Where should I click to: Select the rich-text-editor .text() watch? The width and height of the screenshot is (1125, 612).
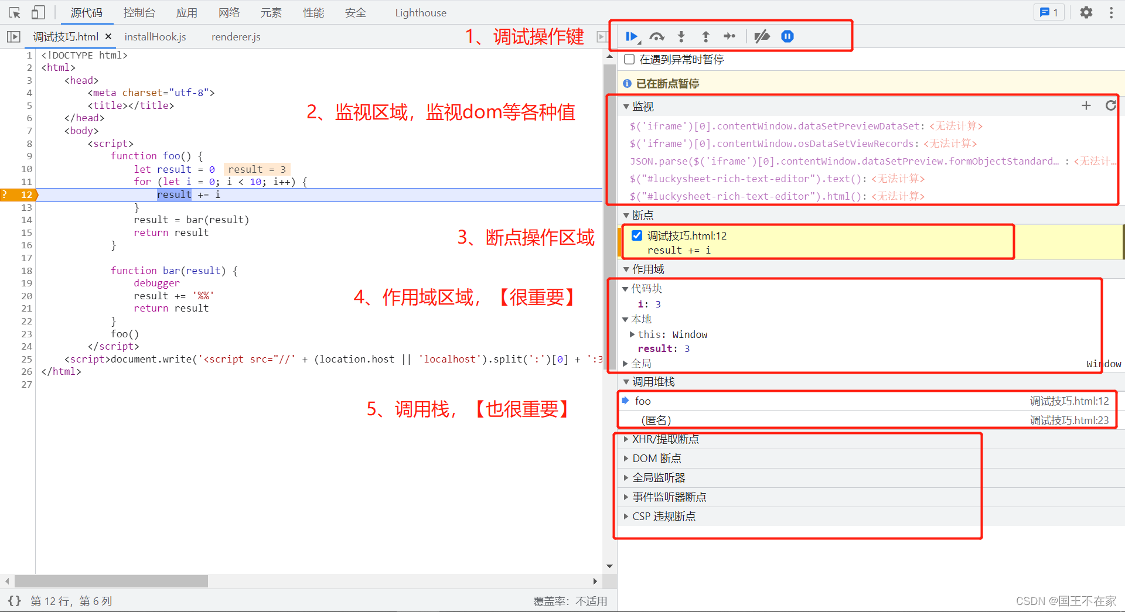[777, 179]
